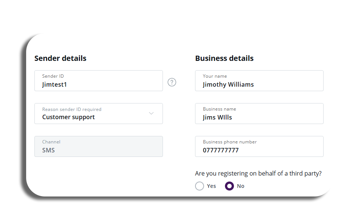Viewport: 352px width, 223px height.
Task: Click the Sender details heading
Action: click(x=61, y=58)
